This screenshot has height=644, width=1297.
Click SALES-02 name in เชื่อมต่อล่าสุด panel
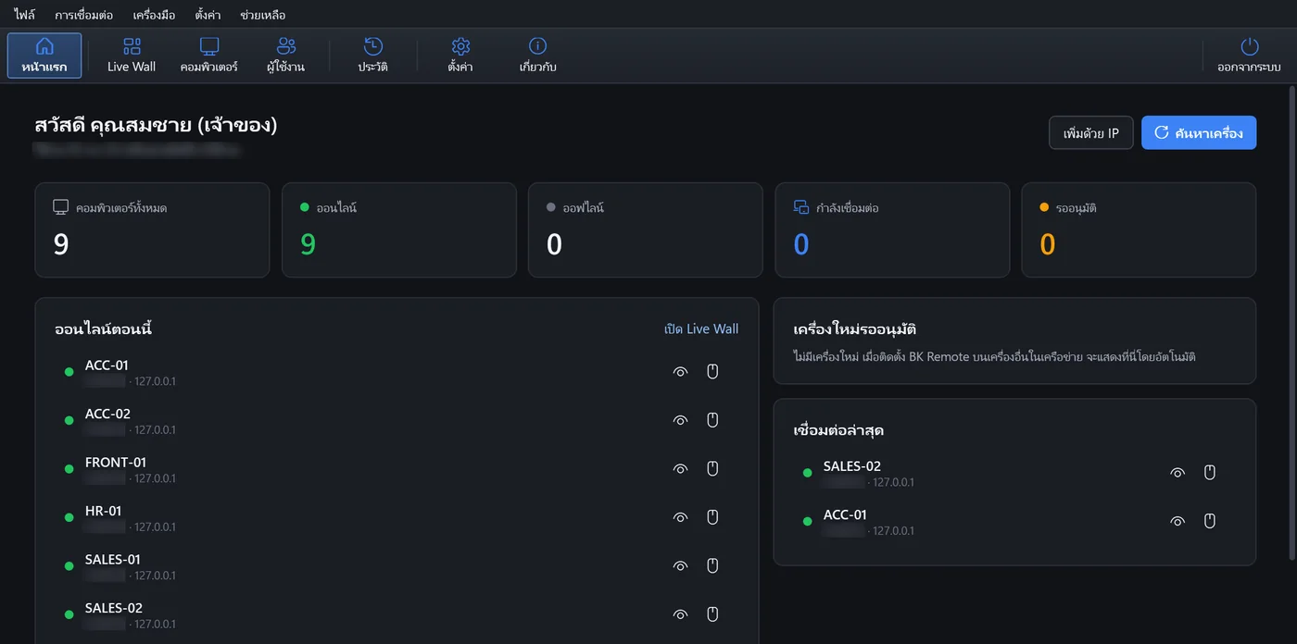852,466
